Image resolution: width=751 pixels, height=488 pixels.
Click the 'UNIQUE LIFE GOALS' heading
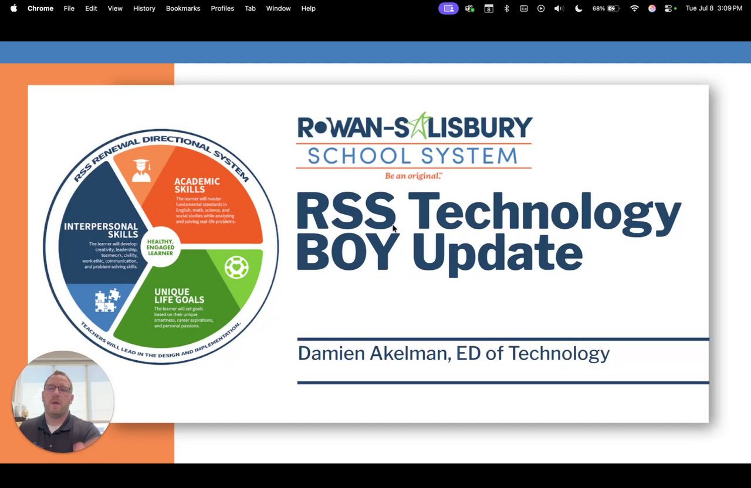coord(180,296)
